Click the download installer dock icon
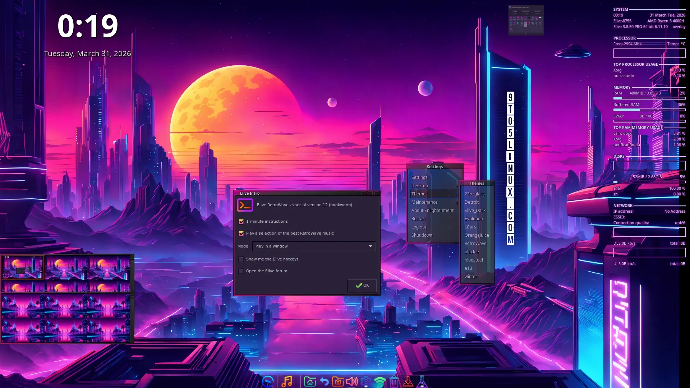 point(408,381)
